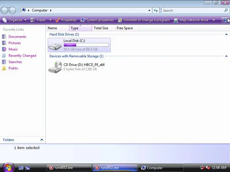The height and width of the screenshot is (172, 230).
Task: Click the Back navigation arrow button
Action: tap(4, 10)
